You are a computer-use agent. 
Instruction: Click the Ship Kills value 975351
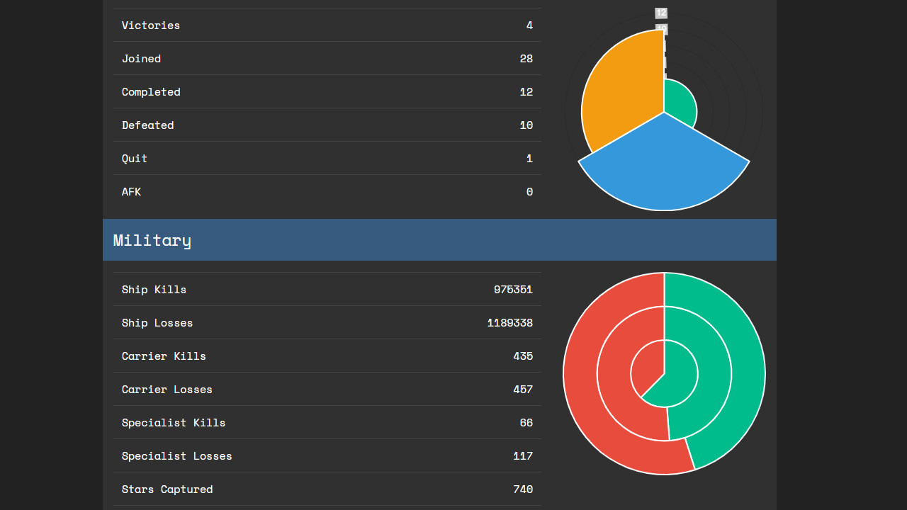(512, 290)
